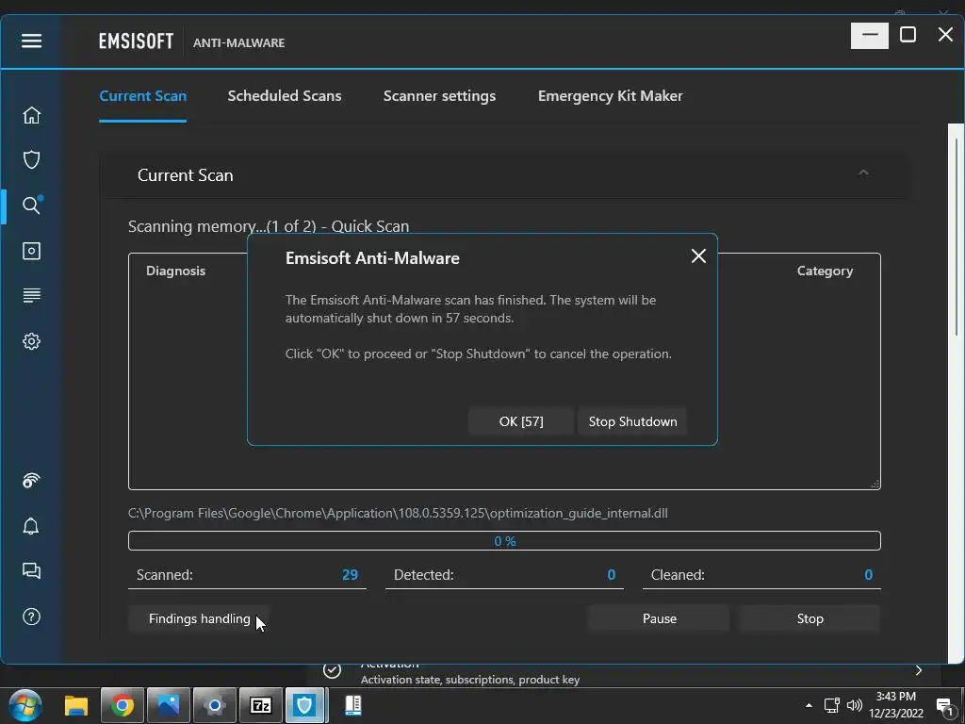Open Settings gear in sidebar

[31, 341]
